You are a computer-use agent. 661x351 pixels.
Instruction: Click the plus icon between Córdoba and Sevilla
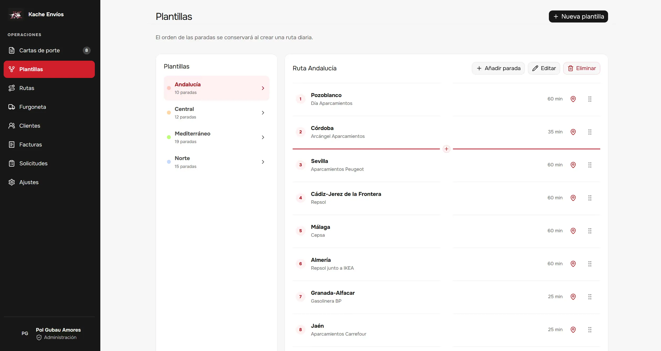point(446,149)
